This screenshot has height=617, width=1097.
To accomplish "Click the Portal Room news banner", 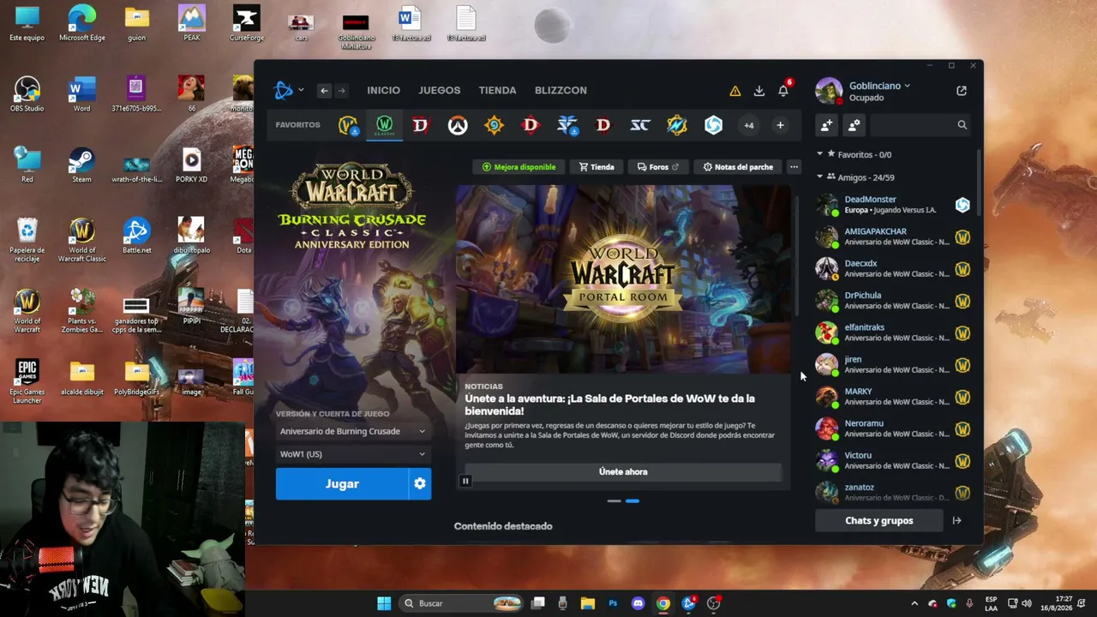I will tap(623, 279).
